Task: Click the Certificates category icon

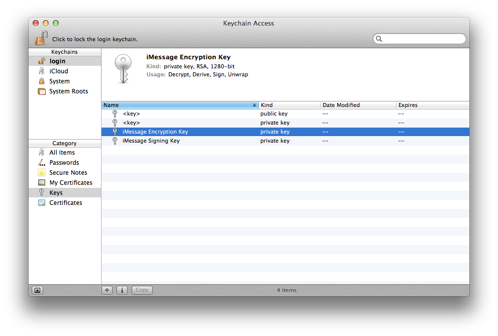Action: coord(42,202)
